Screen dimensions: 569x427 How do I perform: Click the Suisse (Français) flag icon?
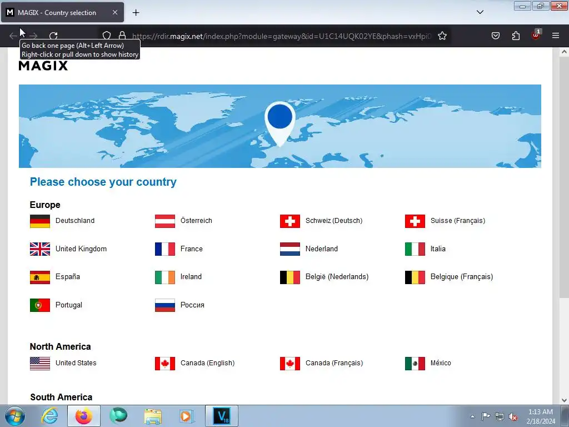(x=415, y=221)
